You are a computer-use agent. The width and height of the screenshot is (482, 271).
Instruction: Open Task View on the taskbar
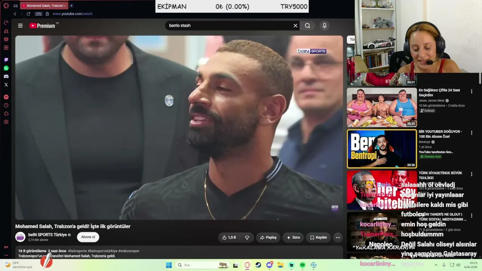click(x=236, y=265)
